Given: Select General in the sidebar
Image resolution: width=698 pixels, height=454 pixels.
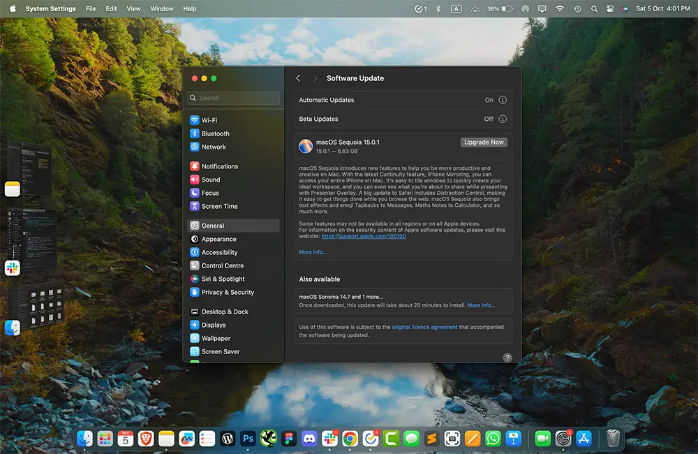Looking at the screenshot, I should point(233,226).
